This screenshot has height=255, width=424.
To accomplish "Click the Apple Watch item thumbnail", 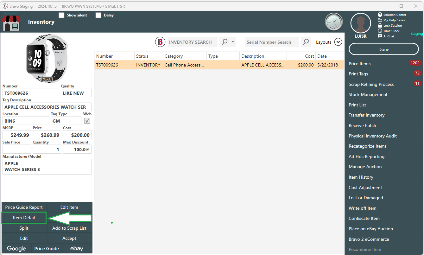I will (x=47, y=58).
